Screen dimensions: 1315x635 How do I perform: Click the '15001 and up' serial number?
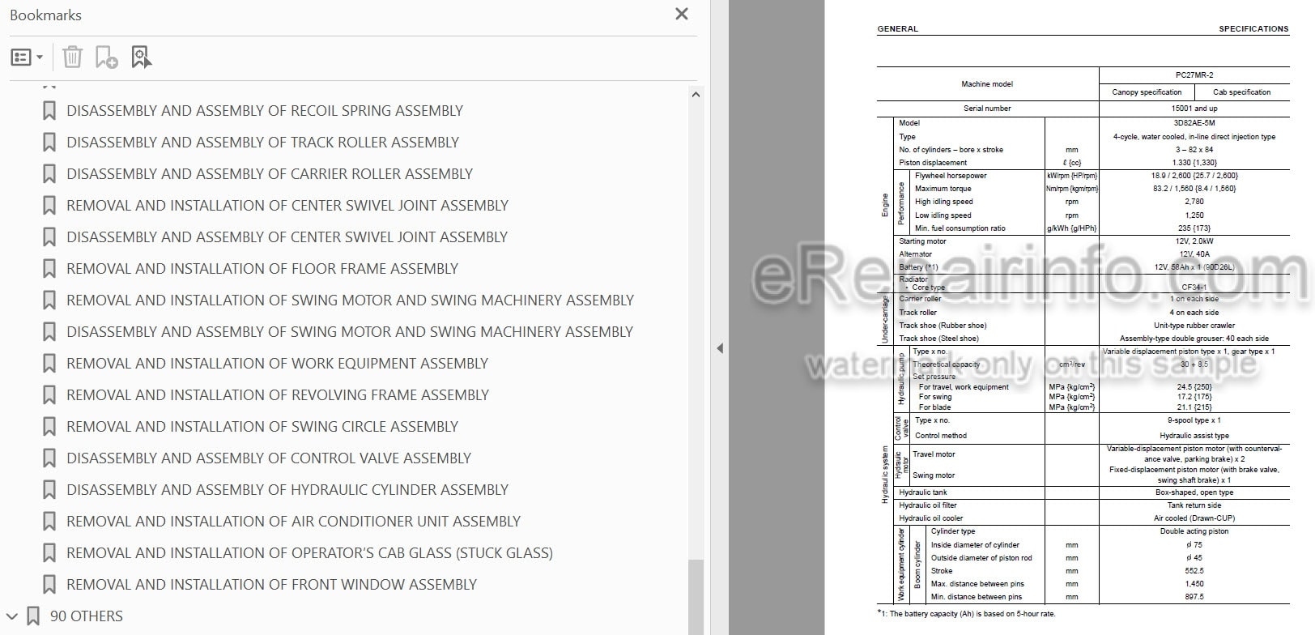[x=1194, y=109]
